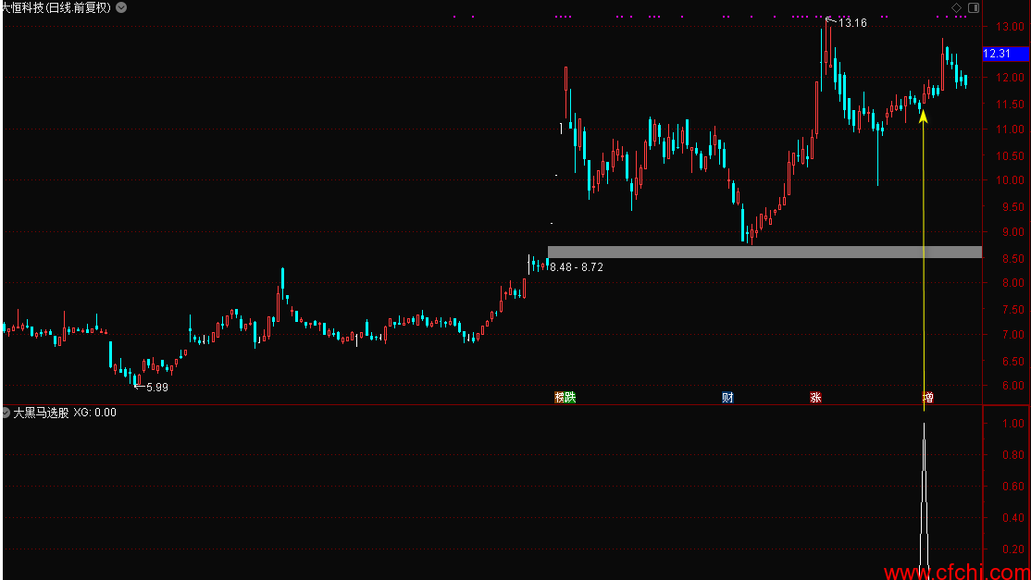Open the 涨 event marker on timeline

coord(815,398)
